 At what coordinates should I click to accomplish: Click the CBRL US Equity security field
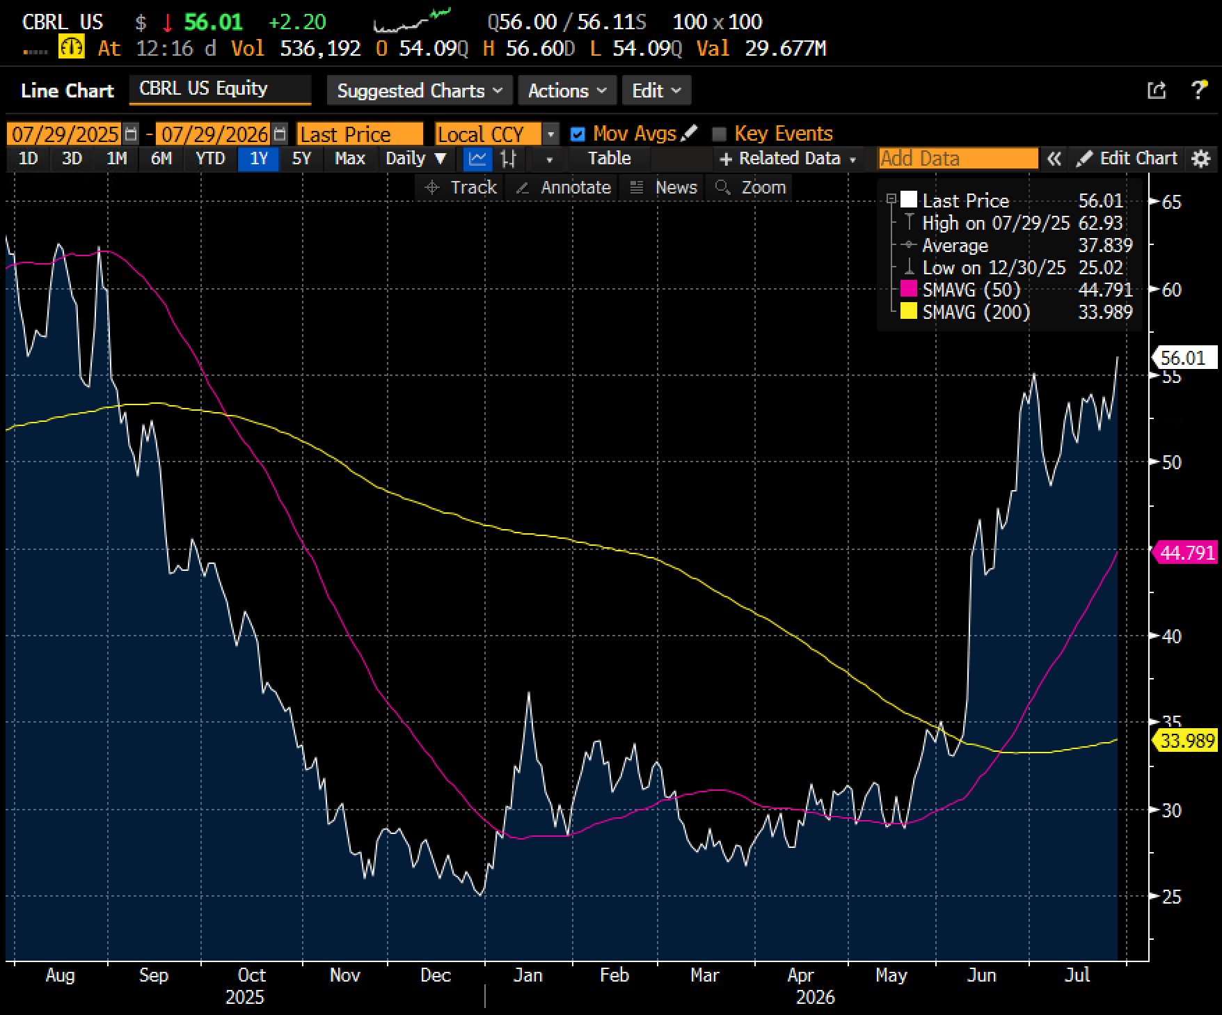coord(220,90)
